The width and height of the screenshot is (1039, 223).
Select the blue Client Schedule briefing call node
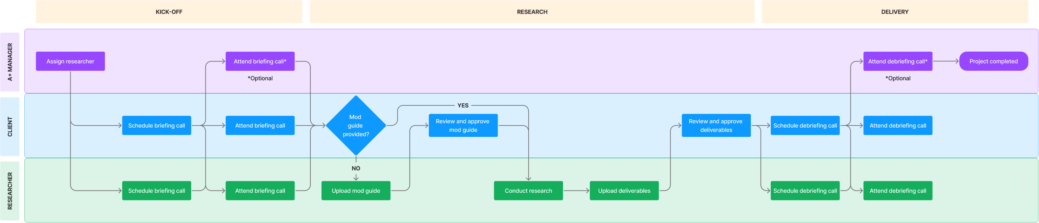[157, 125]
